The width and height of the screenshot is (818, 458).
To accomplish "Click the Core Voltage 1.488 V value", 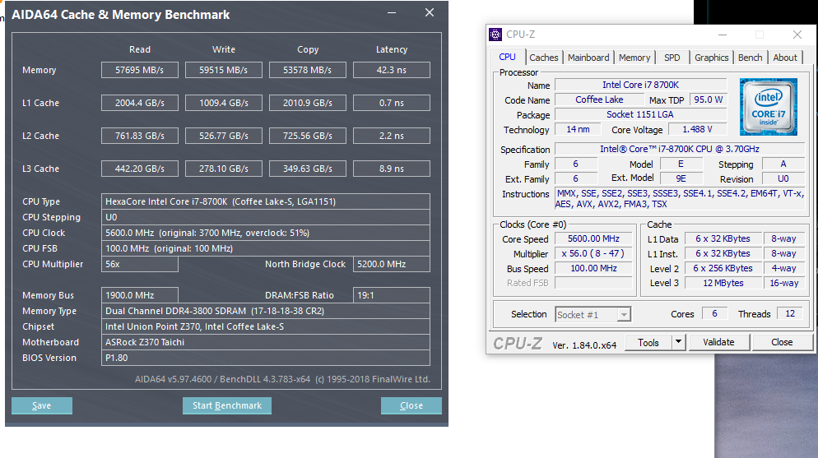I will (698, 129).
